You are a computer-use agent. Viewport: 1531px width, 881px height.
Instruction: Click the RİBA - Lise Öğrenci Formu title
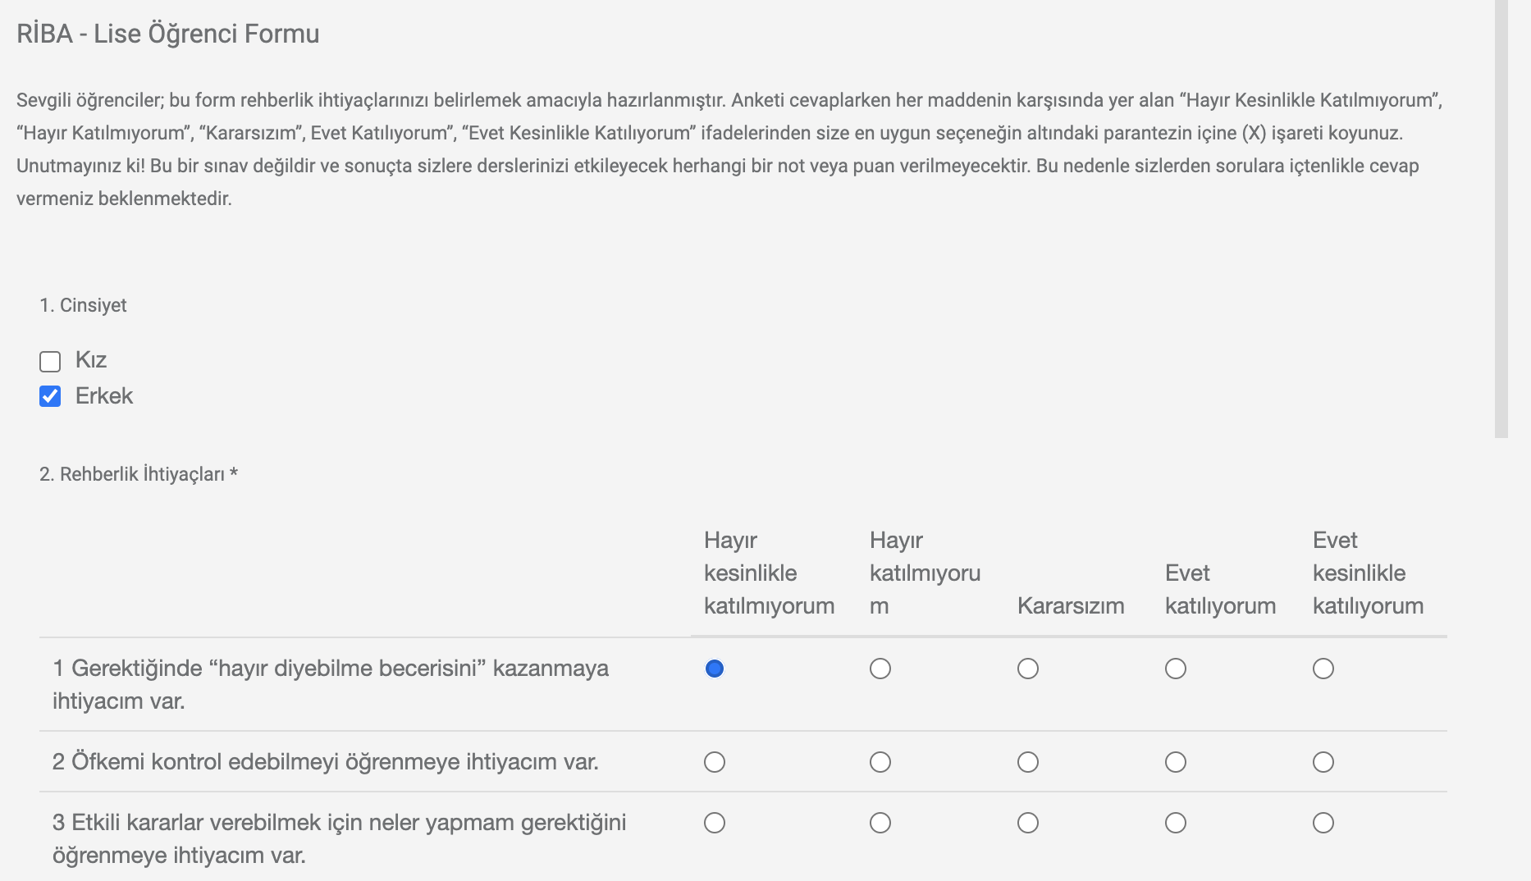click(167, 34)
